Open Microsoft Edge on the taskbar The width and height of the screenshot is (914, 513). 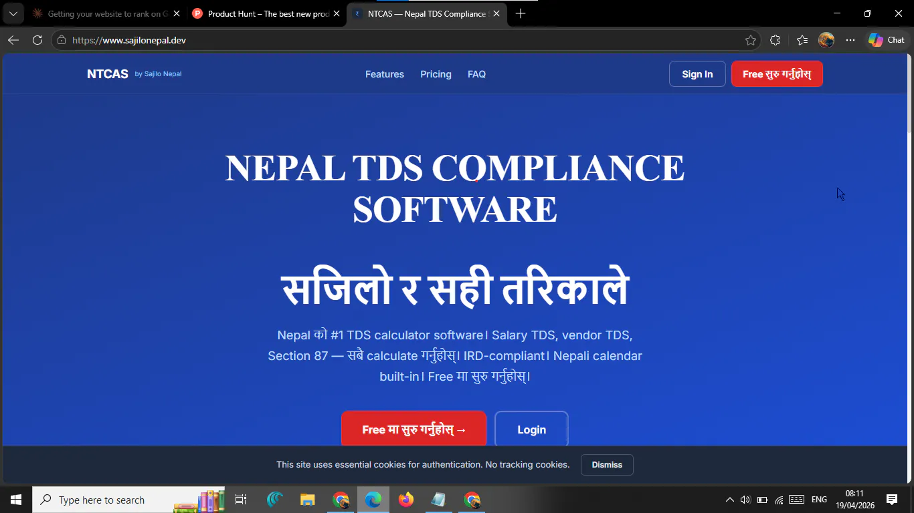pyautogui.click(x=373, y=500)
